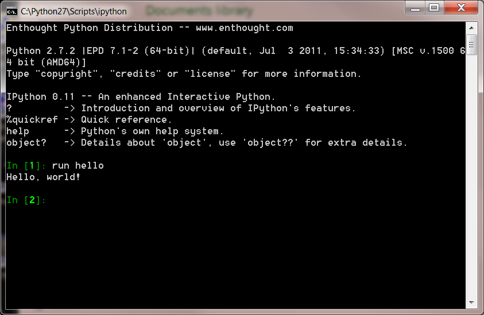Click the In [1]: prompt label

26,166
